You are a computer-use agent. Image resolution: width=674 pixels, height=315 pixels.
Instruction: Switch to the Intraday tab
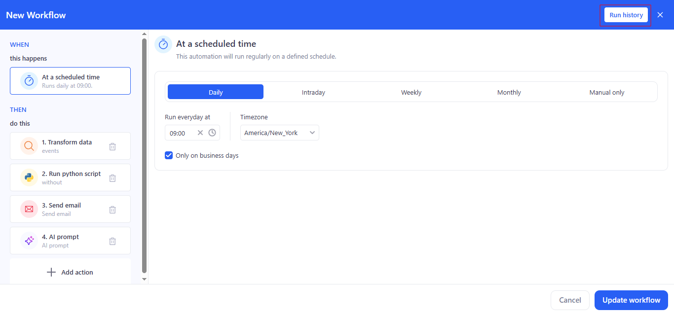(x=313, y=92)
